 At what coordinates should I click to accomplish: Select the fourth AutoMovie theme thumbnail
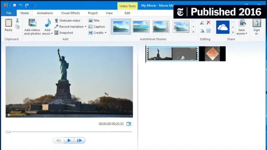click(x=181, y=27)
